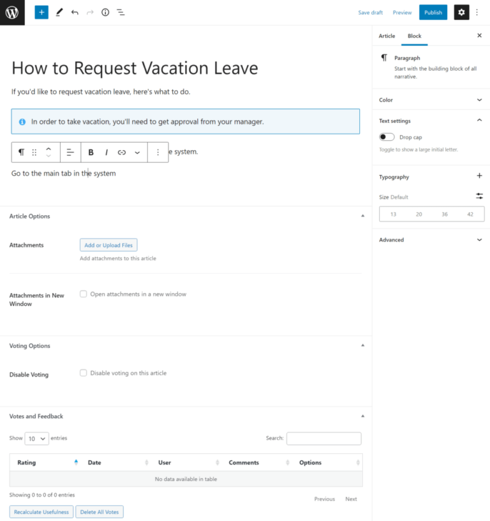Switch to the Block tab

point(414,36)
